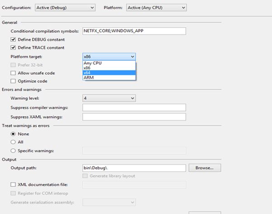The image size is (272, 214).
Task: Open the Configuration dropdown
Action: coord(65,8)
